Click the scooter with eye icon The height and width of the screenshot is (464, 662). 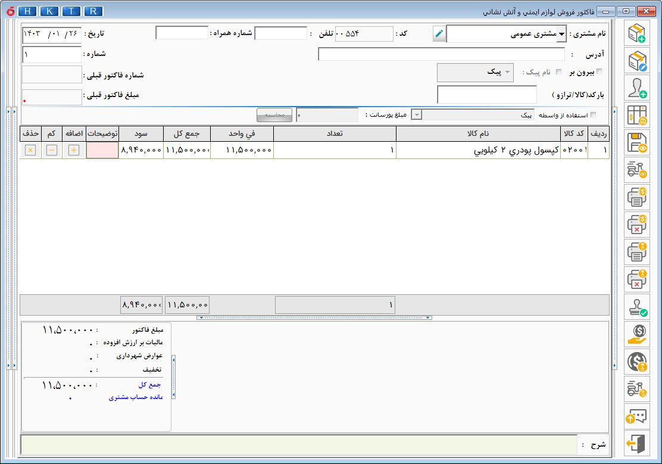tap(636, 170)
